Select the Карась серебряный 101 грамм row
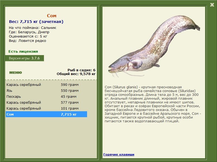Screen dimensions: 217x162 (x=46, y=109)
